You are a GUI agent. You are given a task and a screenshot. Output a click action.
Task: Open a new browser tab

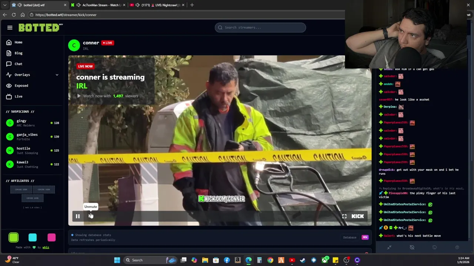pyautogui.click(x=192, y=5)
